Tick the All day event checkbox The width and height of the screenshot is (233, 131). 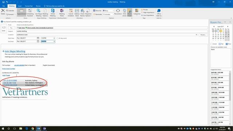pyautogui.click(x=58, y=38)
